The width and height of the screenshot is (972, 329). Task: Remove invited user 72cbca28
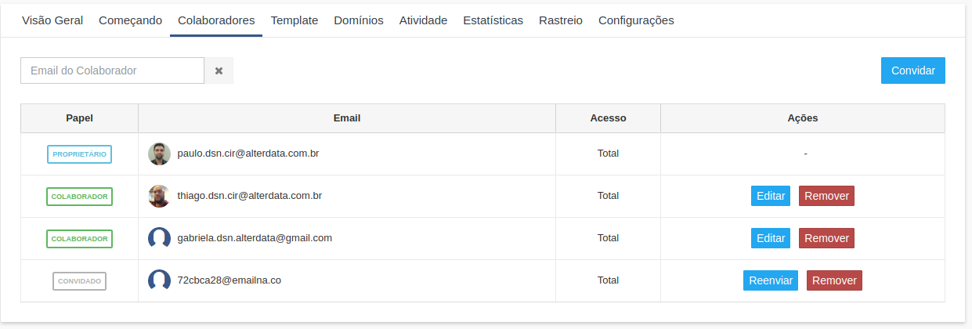[x=834, y=280]
